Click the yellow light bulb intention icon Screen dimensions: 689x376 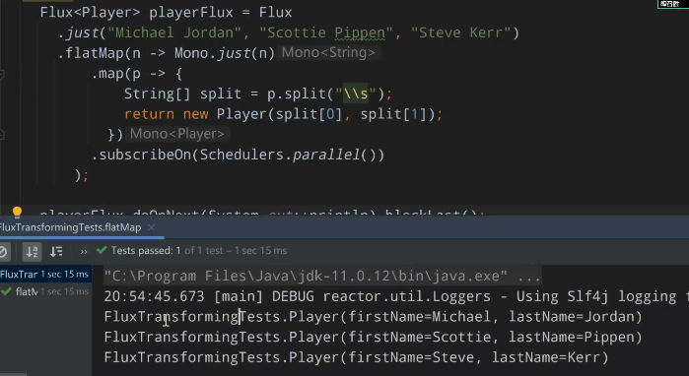coord(17,213)
